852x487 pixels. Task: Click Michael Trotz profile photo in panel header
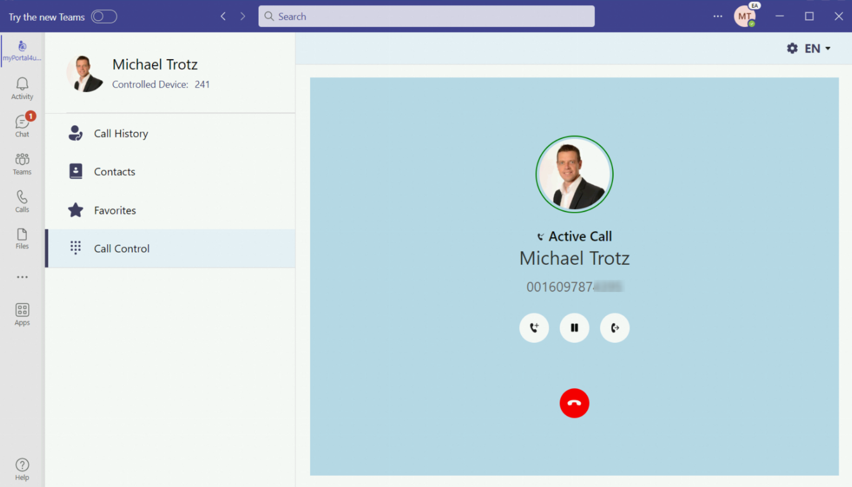pyautogui.click(x=85, y=73)
